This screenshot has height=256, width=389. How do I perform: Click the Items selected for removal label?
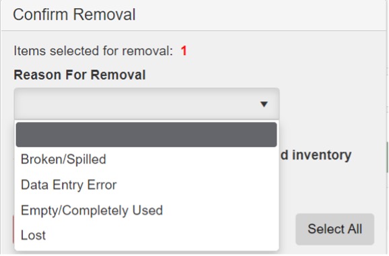tap(94, 51)
